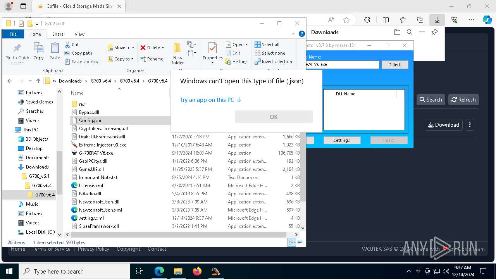Open a new browser tab

(x=132, y=6)
